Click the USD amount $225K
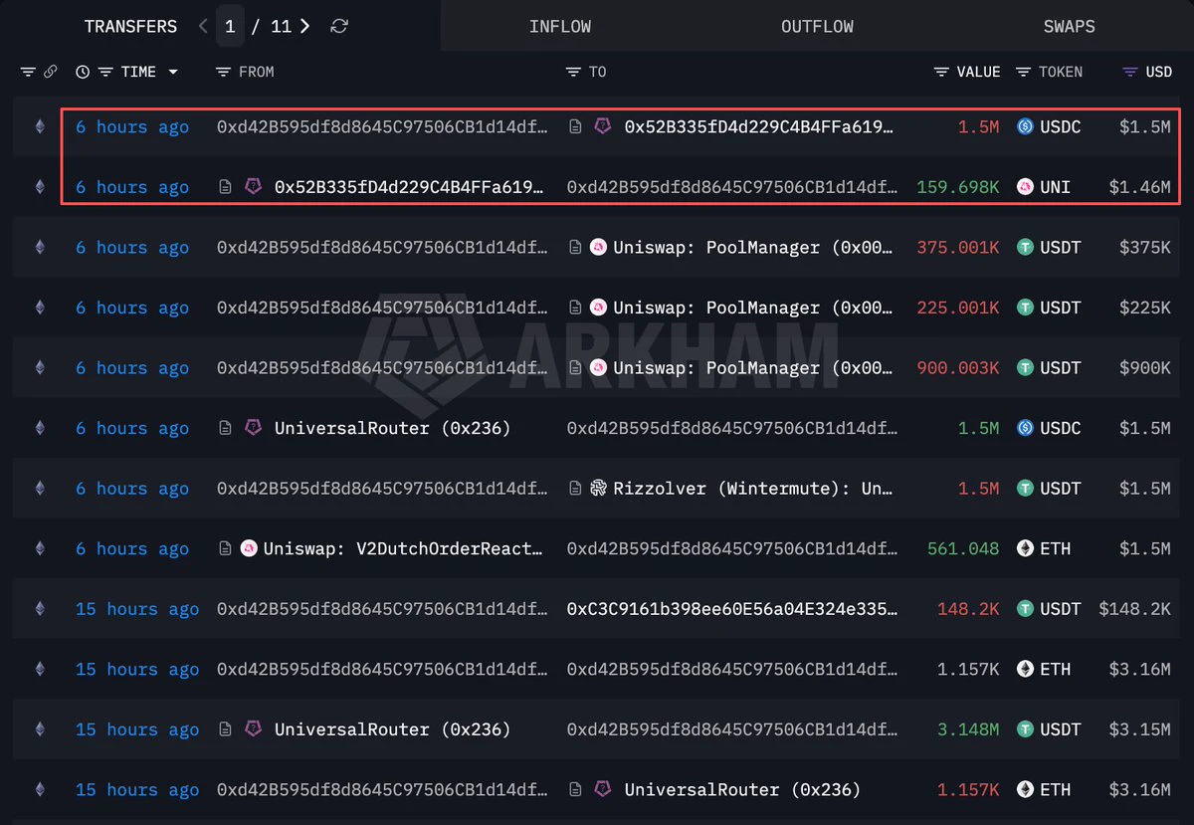 tap(1145, 308)
